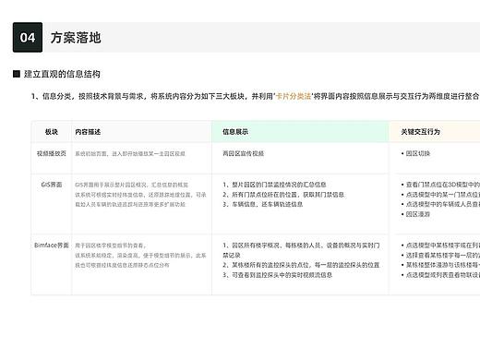
Task: Select the 'GIS界面' row label
Action: tap(52, 185)
